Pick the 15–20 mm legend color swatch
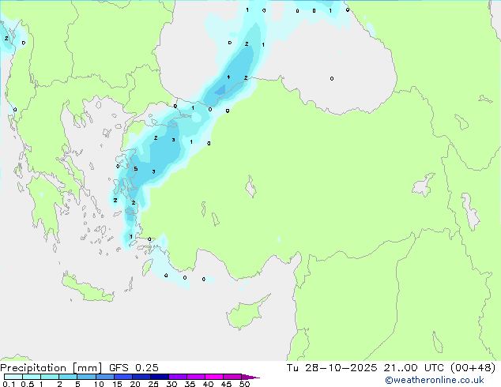The height and width of the screenshot is (387, 501). (x=122, y=377)
